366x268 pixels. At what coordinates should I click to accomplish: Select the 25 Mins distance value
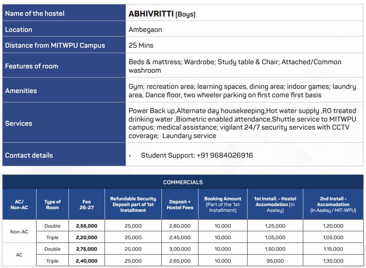[x=141, y=45]
